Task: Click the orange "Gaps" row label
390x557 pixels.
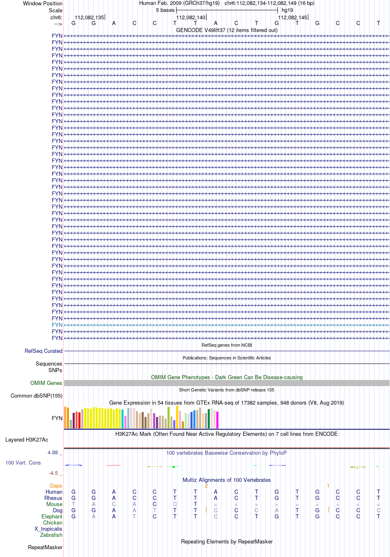Action: tap(56, 486)
